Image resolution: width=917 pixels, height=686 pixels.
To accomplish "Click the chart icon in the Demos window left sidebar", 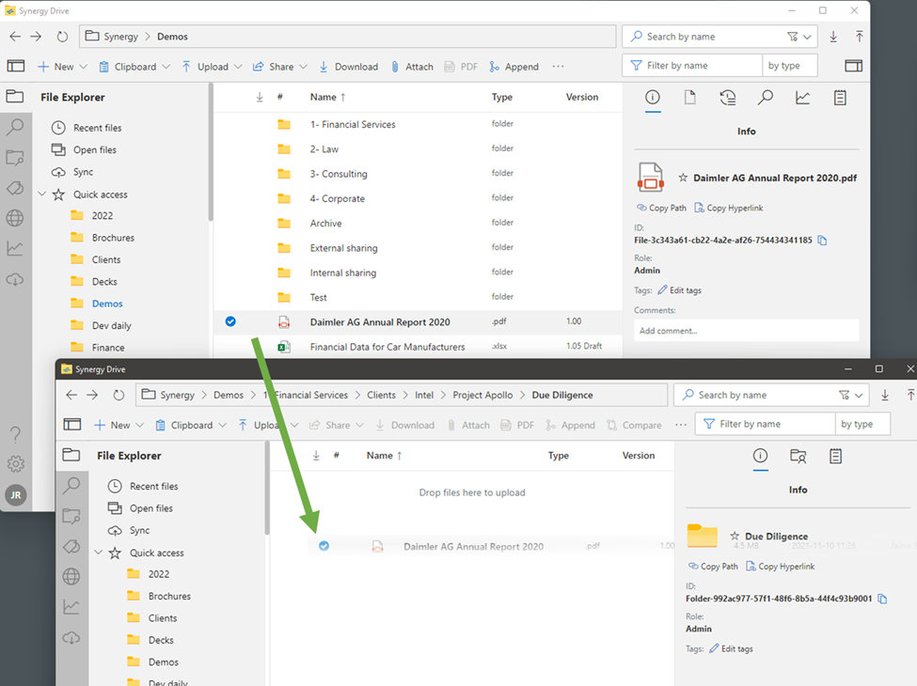I will coord(15,248).
